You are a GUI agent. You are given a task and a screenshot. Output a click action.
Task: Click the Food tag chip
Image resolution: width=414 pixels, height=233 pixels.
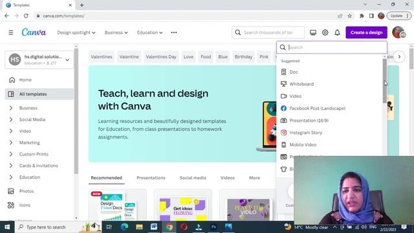206,57
